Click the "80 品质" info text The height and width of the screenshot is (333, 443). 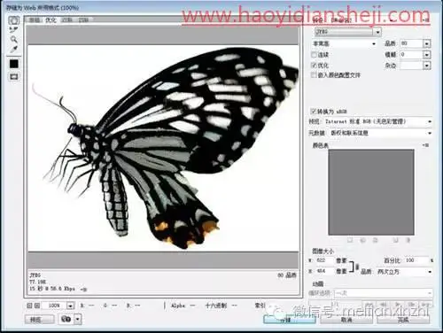pyautogui.click(x=286, y=275)
